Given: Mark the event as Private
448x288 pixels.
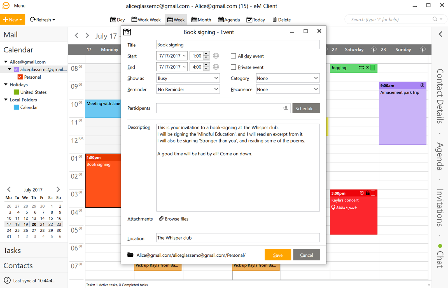Looking at the screenshot, I should pos(234,67).
